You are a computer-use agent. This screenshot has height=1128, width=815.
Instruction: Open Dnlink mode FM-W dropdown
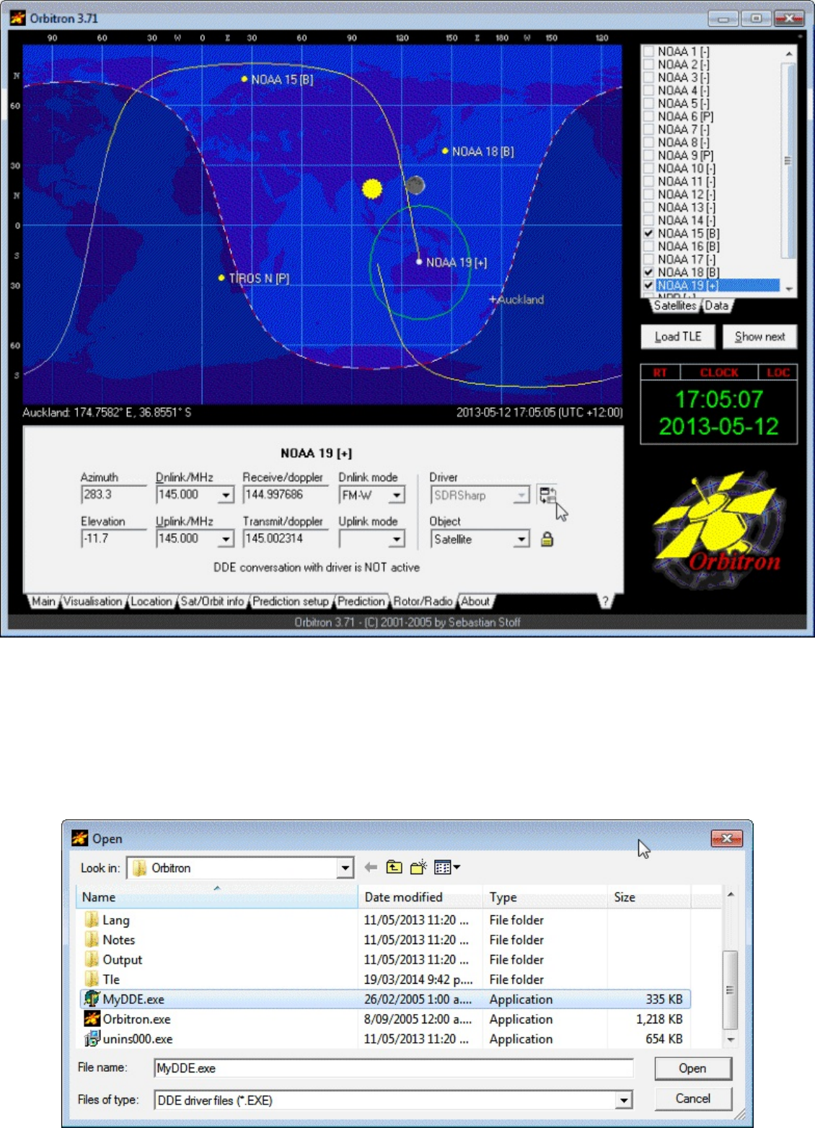tap(397, 495)
